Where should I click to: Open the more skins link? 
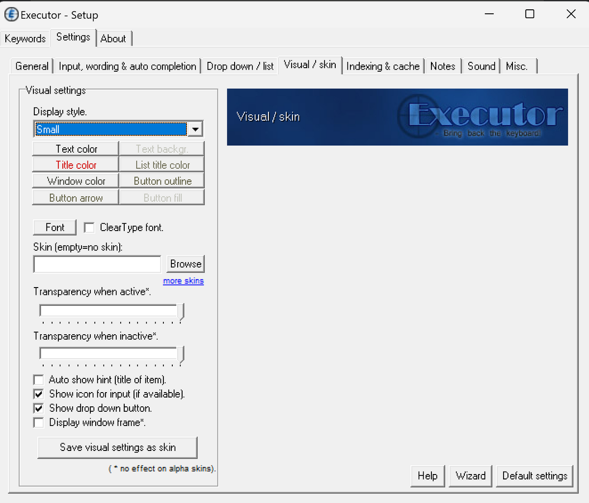coord(184,281)
